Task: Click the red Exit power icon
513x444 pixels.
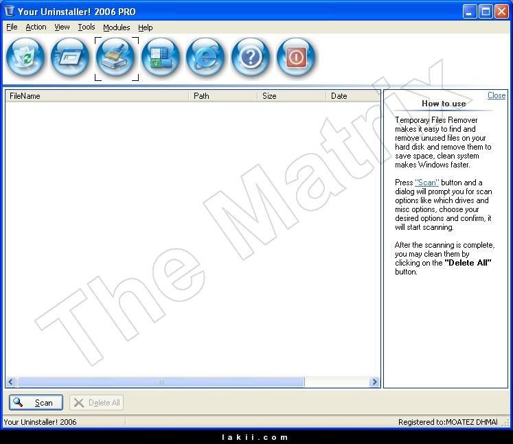Action: (296, 57)
